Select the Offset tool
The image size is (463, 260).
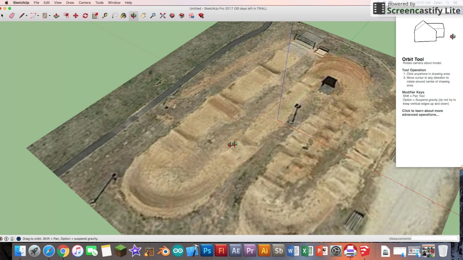pos(66,16)
